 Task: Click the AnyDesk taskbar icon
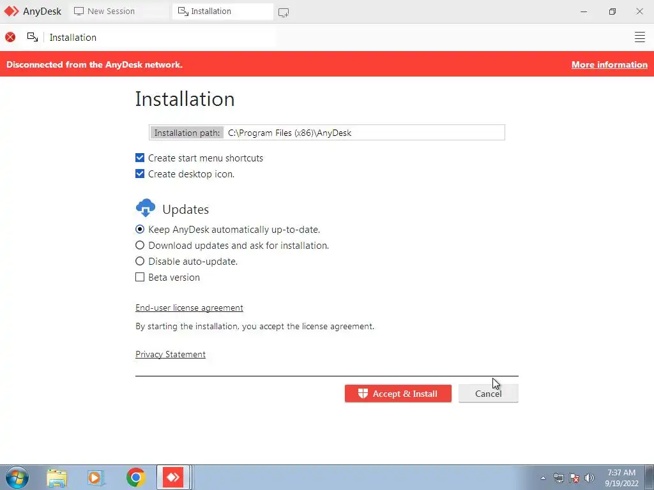pos(173,477)
